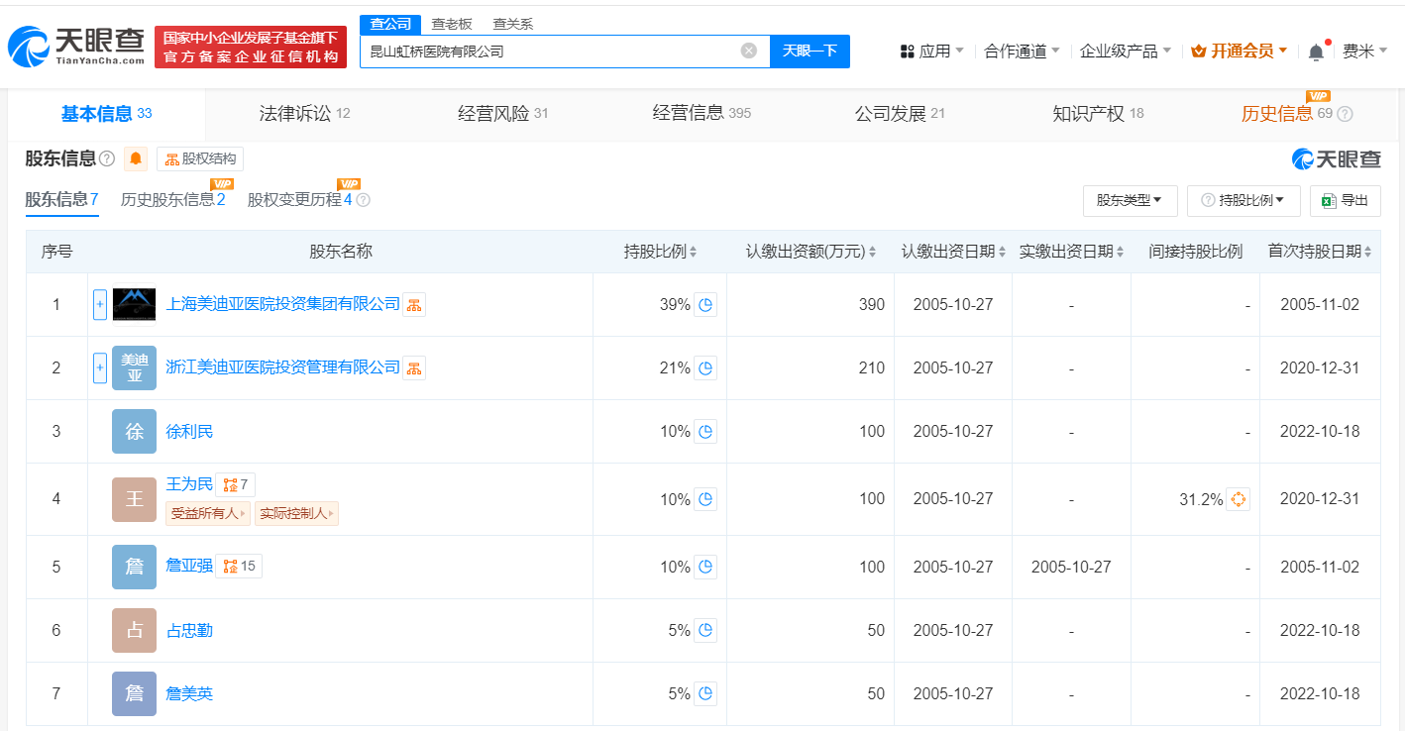View pie chart for 詹美英 shareholding
The width and height of the screenshot is (1405, 731).
pos(705,693)
